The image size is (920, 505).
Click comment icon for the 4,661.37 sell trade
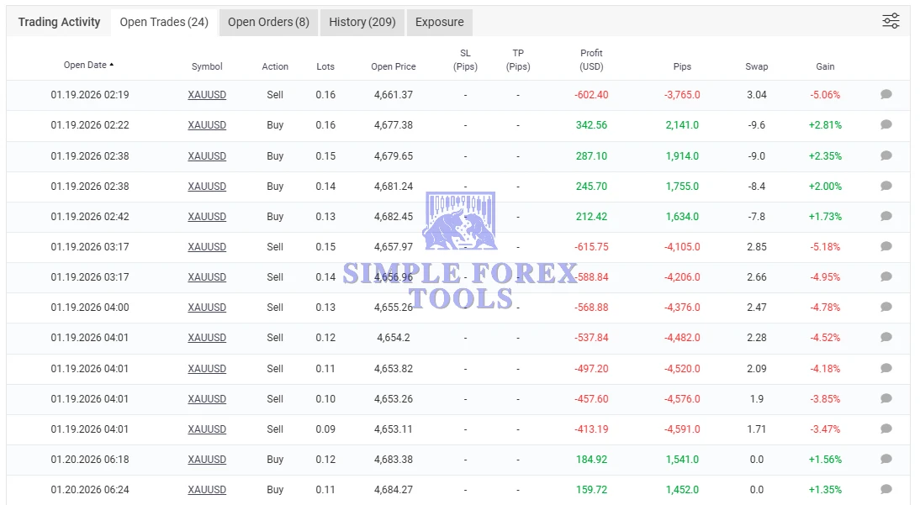(886, 95)
